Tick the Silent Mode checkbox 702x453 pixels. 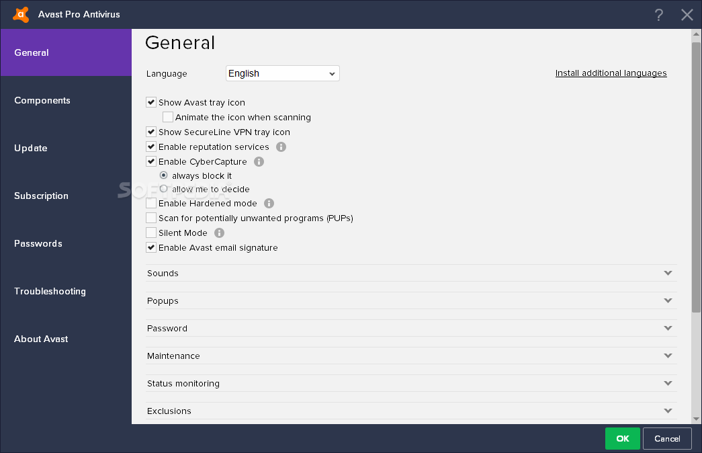click(151, 233)
